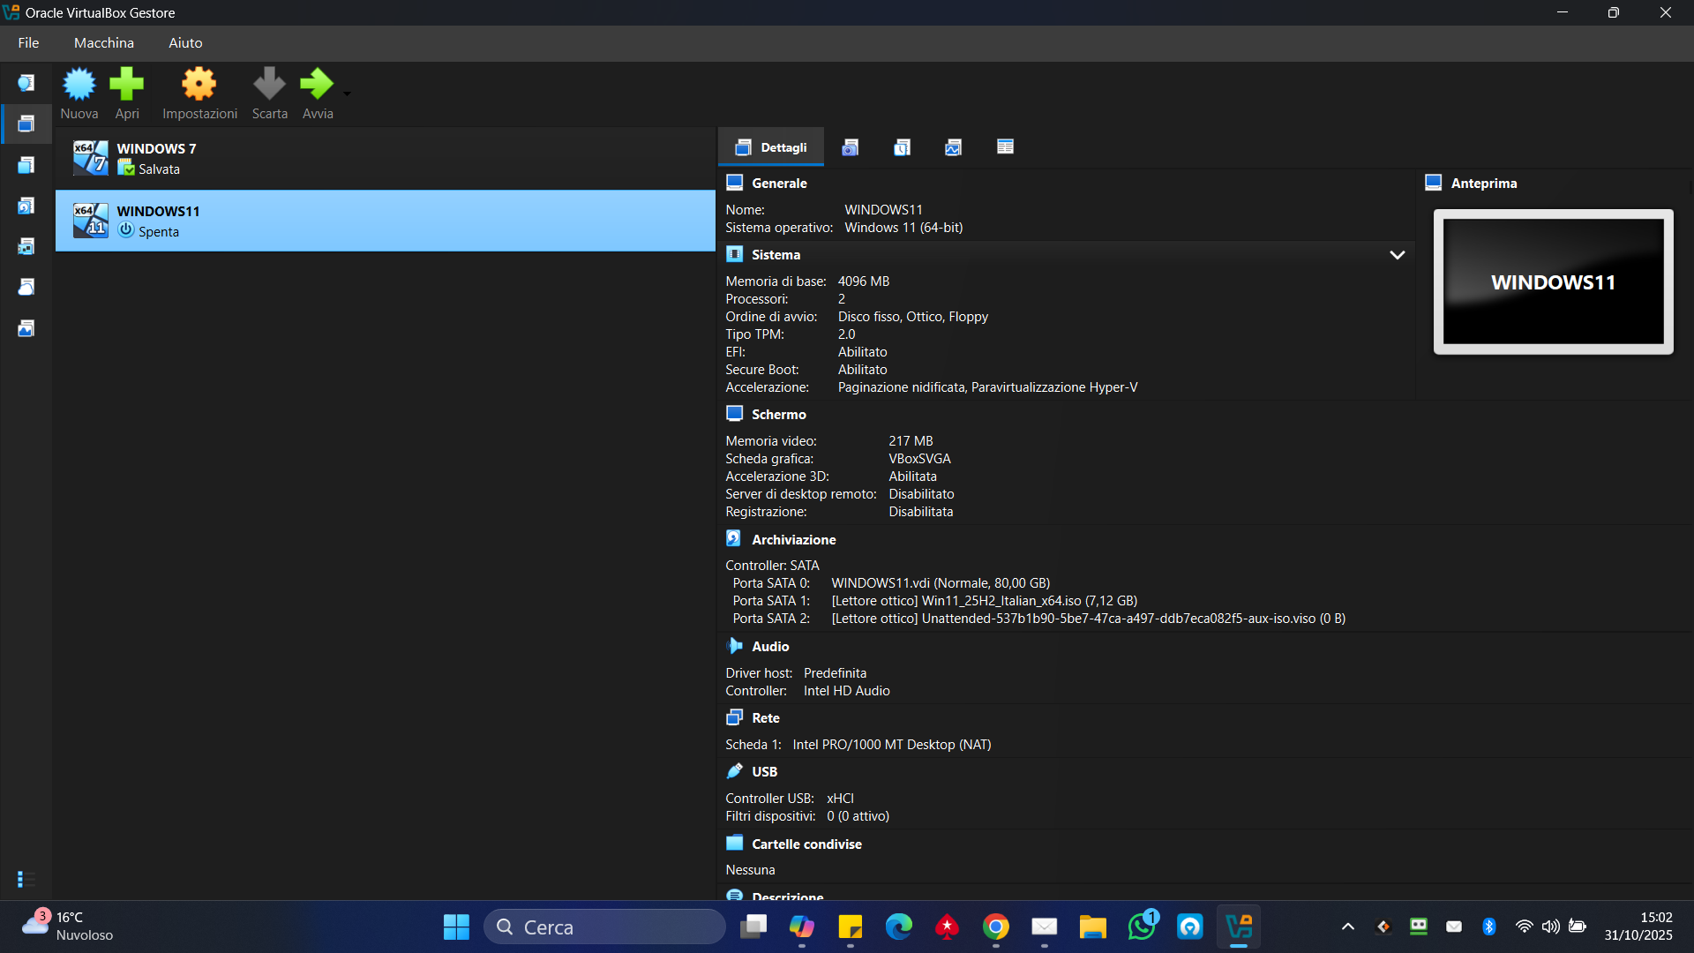The image size is (1694, 953).
Task: Open the Audio section settings link
Action: click(770, 647)
